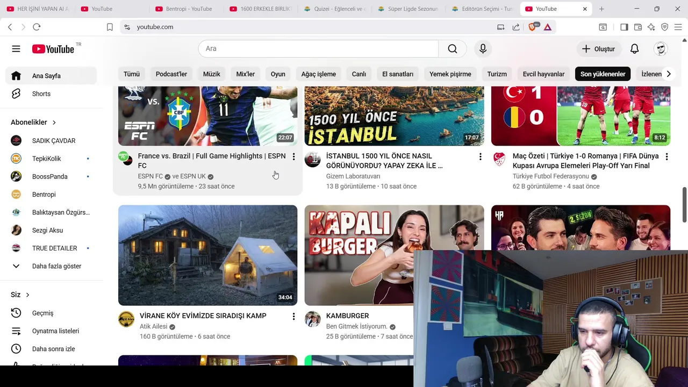Viewport: 688px width, 387px height.
Task: Show more filter chips with right arrow
Action: coord(669,74)
